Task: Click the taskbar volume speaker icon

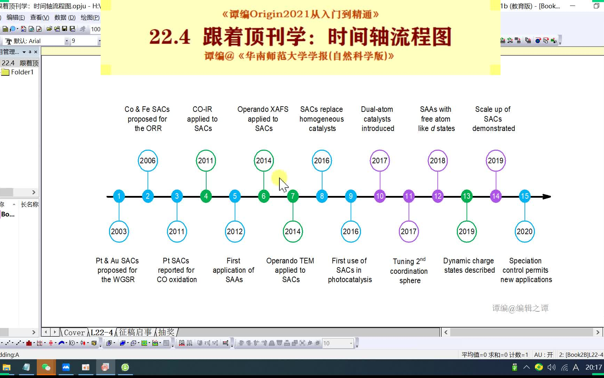Action: 552,367
